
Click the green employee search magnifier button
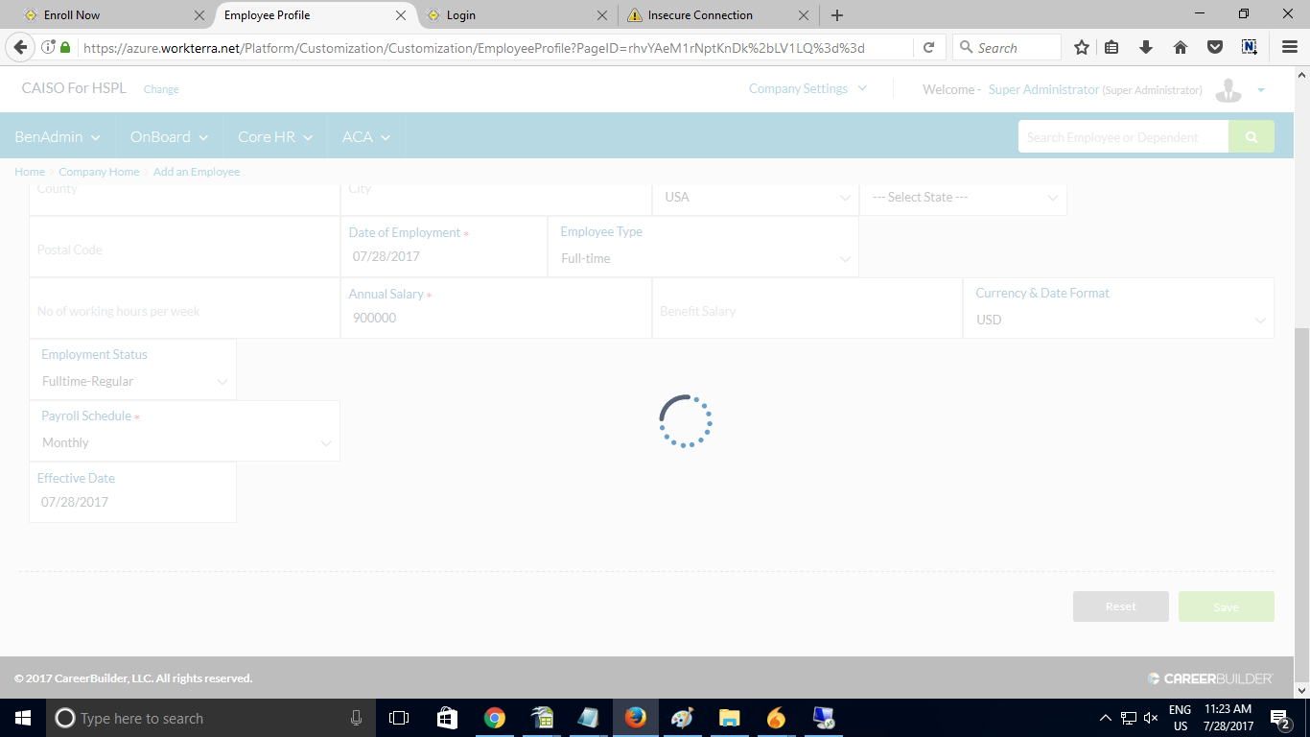tap(1251, 137)
